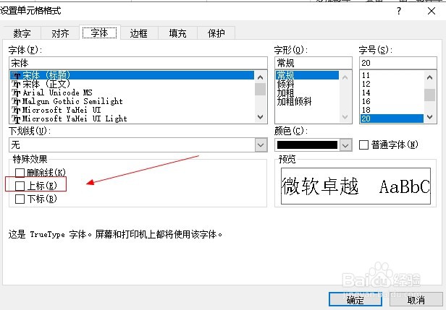Click the 字体 name input field
Image resolution: width=446 pixels, height=310 pixels.
(x=138, y=63)
